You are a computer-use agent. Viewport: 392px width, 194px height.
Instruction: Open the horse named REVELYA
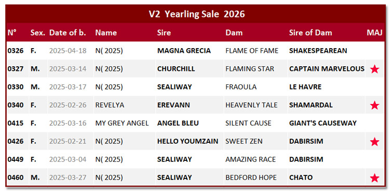(x=110, y=105)
